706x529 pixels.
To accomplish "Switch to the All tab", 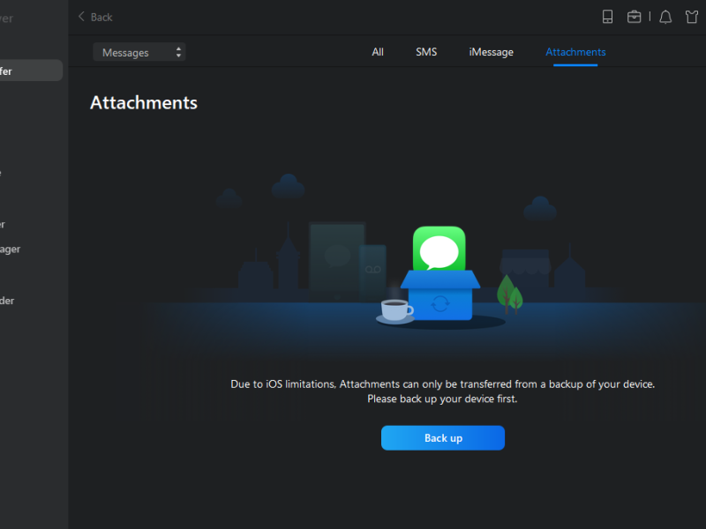I will pos(378,52).
